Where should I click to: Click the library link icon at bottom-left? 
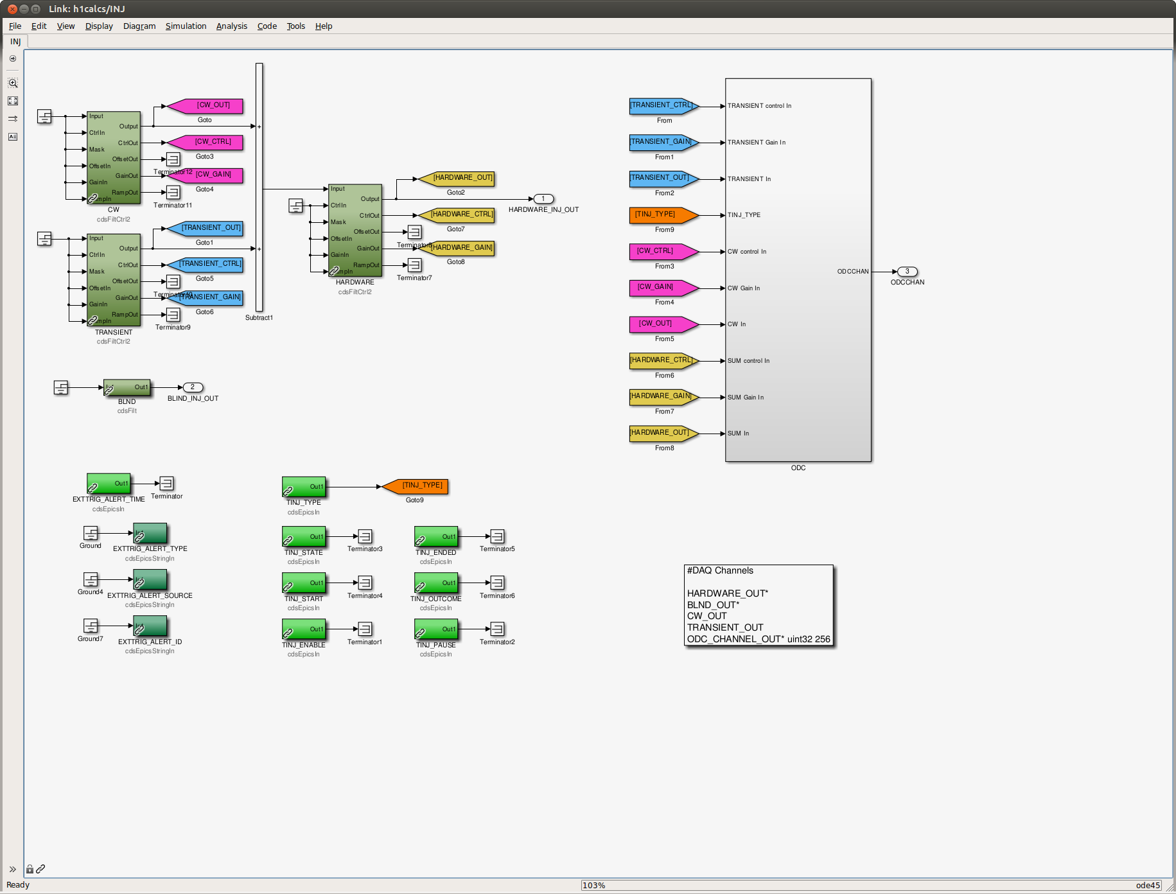pos(40,869)
